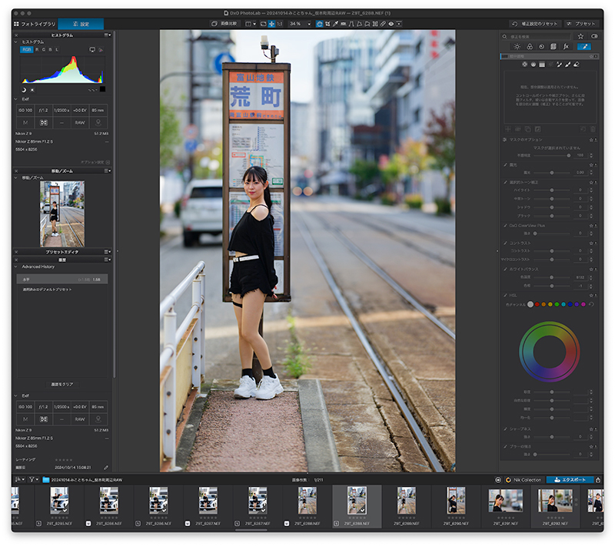Viewport: 615px width, 546px height.
Task: Open the 34% zoom level dropdown
Action: coord(298,24)
